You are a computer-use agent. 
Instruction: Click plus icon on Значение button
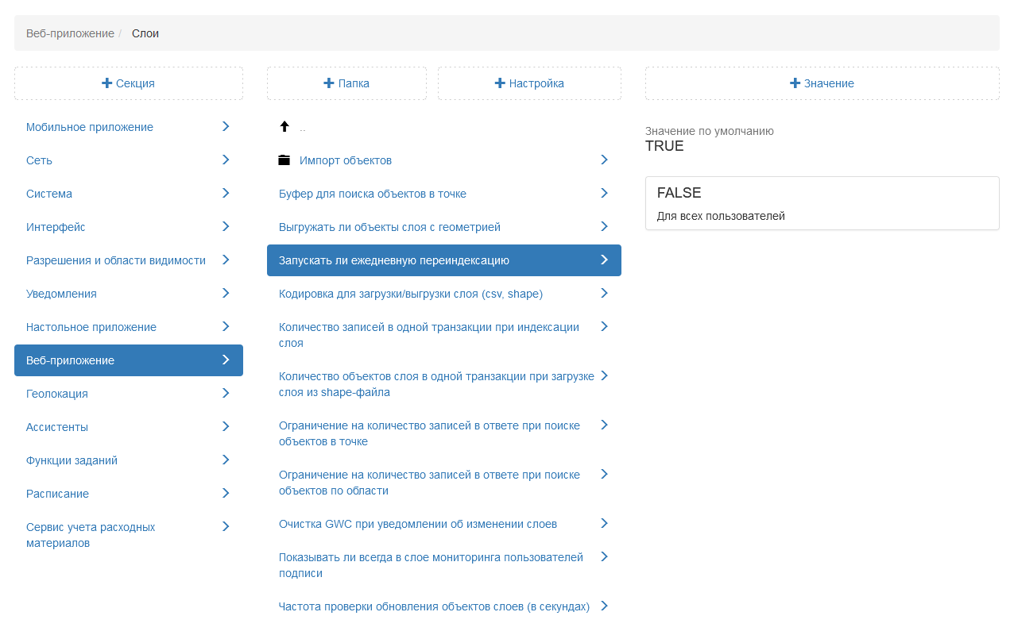point(795,83)
